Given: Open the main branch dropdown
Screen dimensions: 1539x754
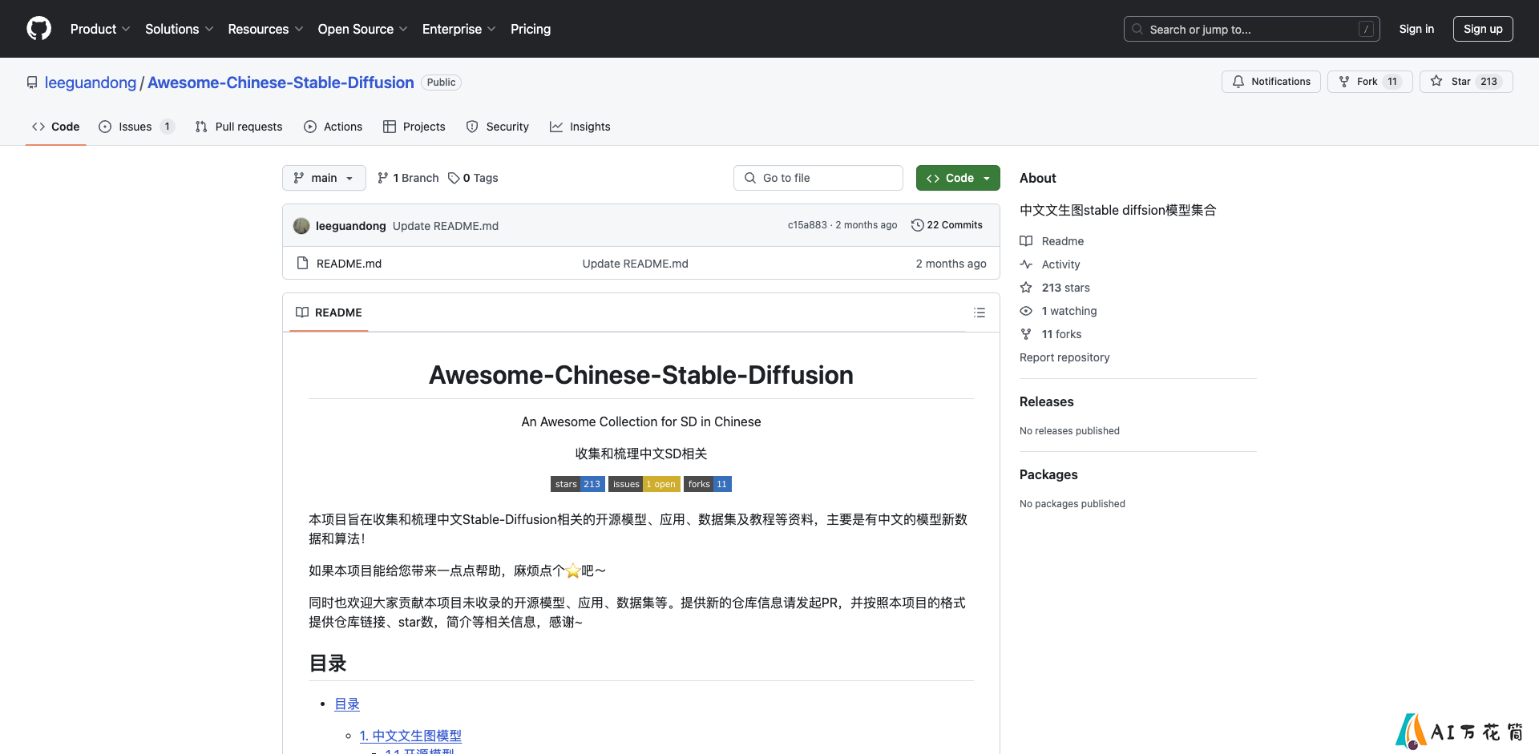Looking at the screenshot, I should [x=324, y=178].
